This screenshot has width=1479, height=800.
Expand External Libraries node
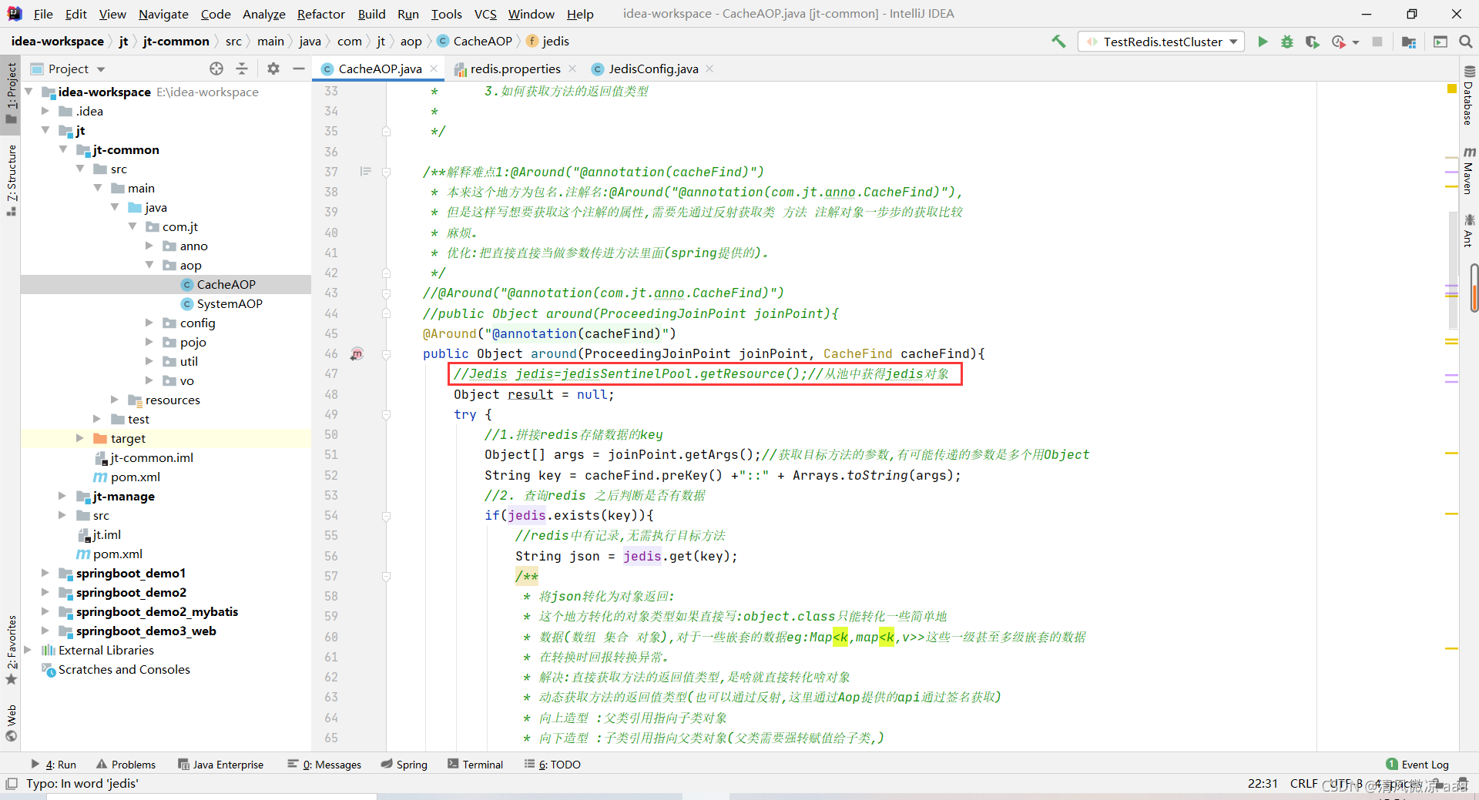coord(28,650)
